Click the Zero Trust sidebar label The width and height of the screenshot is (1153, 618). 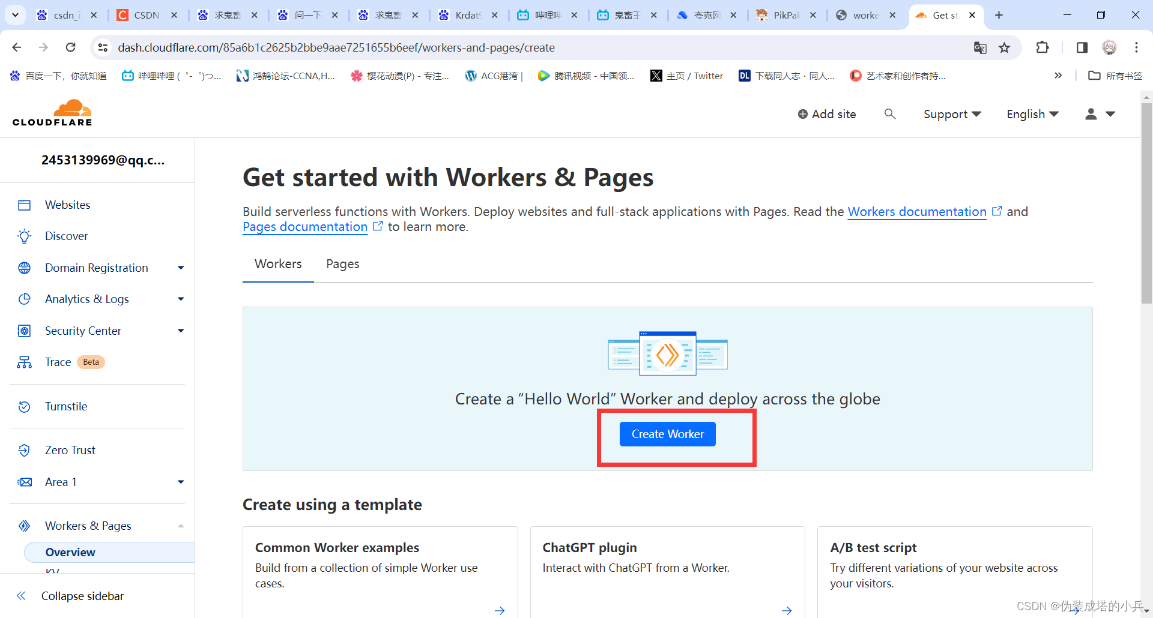coord(70,451)
